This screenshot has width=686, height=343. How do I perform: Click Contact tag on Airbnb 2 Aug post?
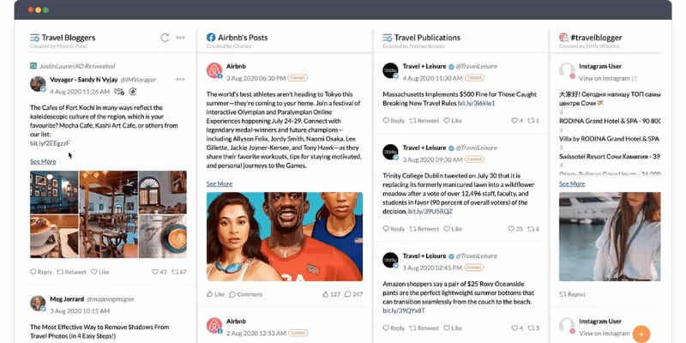pos(298,333)
